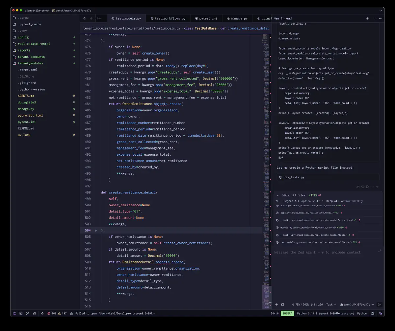Screen dimensions: 395x331
Task: Collapse the Edits section chevron
Action: tap(277, 195)
